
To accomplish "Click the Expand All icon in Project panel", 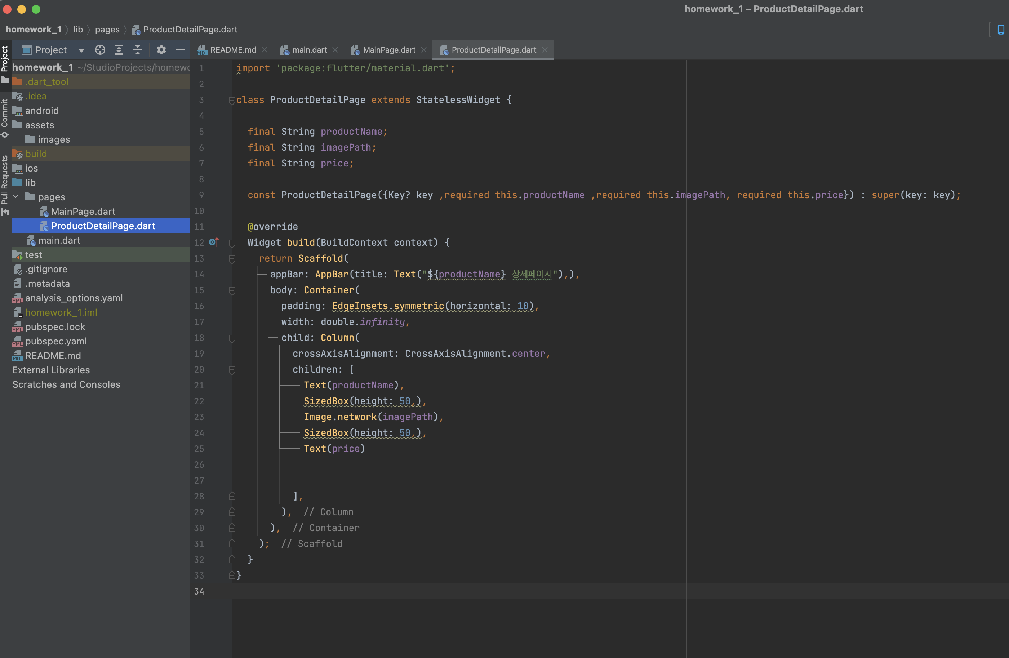I will point(119,50).
